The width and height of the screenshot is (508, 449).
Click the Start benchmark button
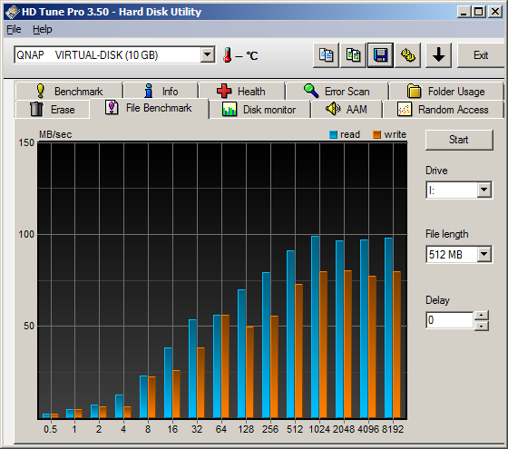pyautogui.click(x=459, y=140)
